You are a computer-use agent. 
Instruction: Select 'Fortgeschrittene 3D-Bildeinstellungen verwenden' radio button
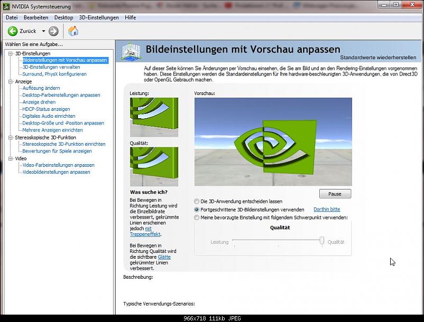(197, 210)
